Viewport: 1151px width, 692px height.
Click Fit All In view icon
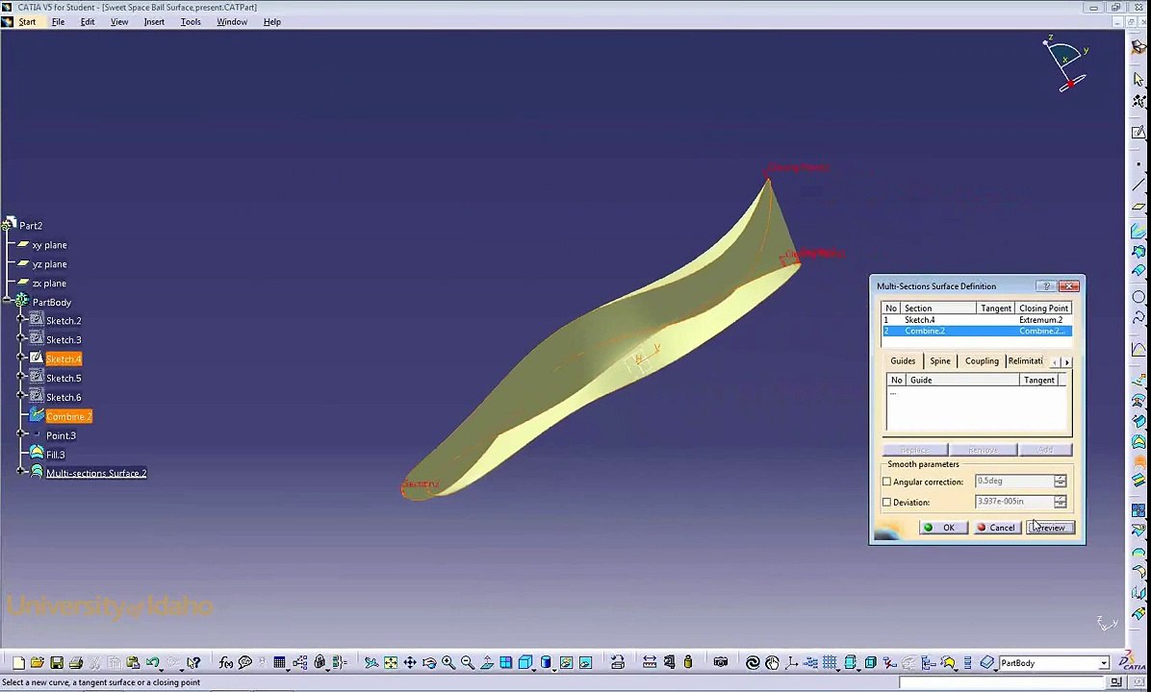click(391, 662)
